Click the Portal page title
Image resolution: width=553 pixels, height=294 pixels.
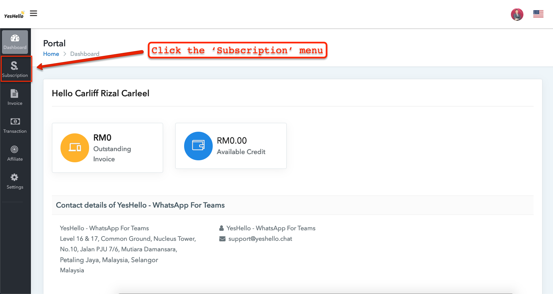55,43
